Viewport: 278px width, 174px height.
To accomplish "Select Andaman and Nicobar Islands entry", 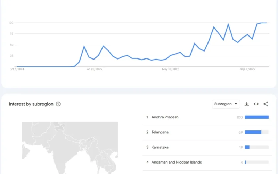I will click(x=177, y=162).
